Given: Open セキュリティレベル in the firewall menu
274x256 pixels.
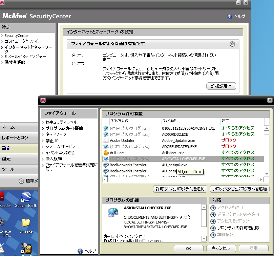Looking at the screenshot, I should (x=61, y=122).
